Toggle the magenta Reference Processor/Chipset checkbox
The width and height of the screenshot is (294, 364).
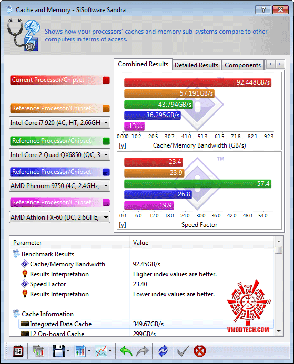pyautogui.click(x=106, y=202)
